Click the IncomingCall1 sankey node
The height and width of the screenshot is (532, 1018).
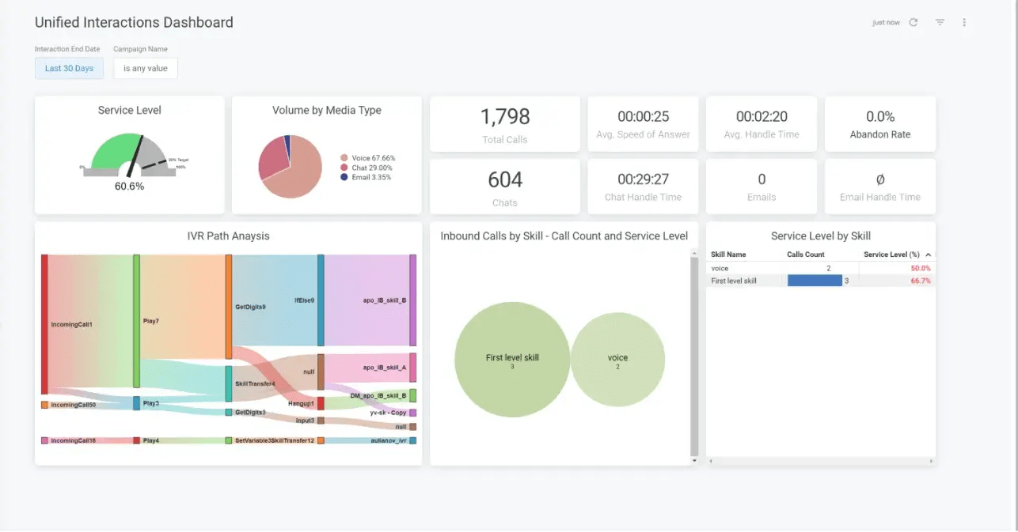tap(46, 323)
